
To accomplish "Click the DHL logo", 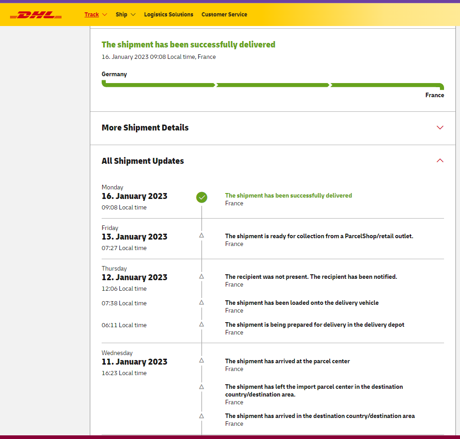I will click(x=36, y=15).
